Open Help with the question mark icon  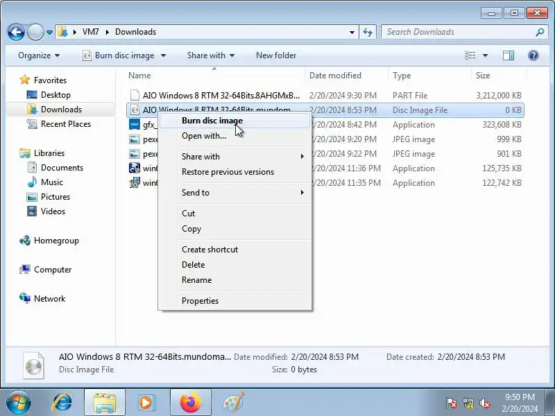(533, 55)
